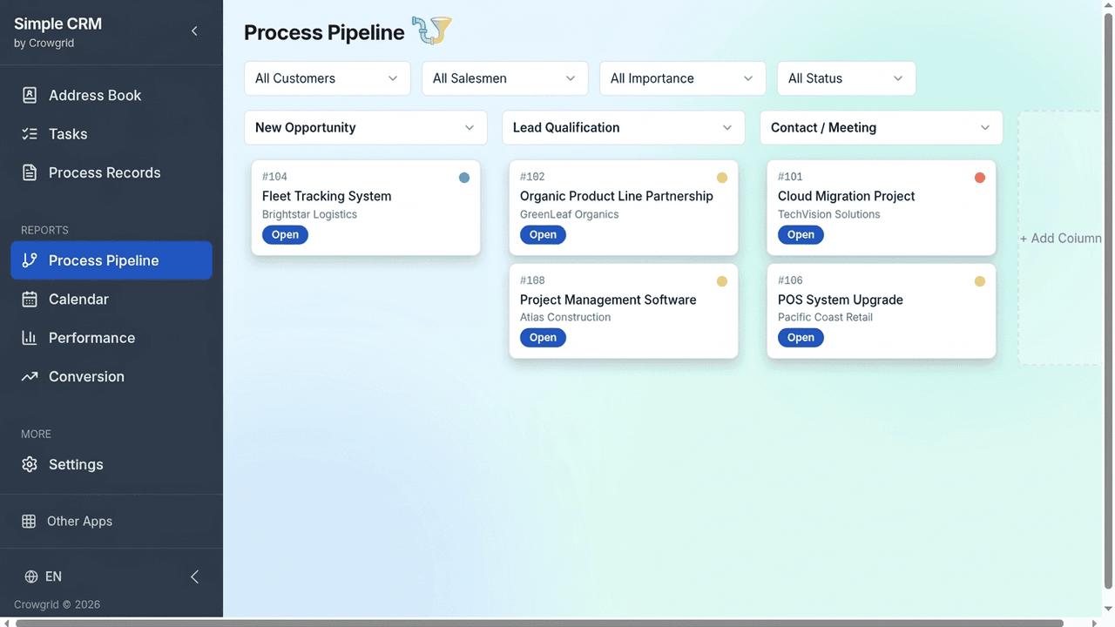Viewport: 1115px width, 627px height.
Task: Click the #101 record number
Action: (x=790, y=177)
